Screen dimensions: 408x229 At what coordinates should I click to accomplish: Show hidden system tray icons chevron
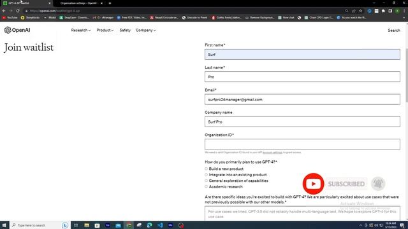click(361, 225)
